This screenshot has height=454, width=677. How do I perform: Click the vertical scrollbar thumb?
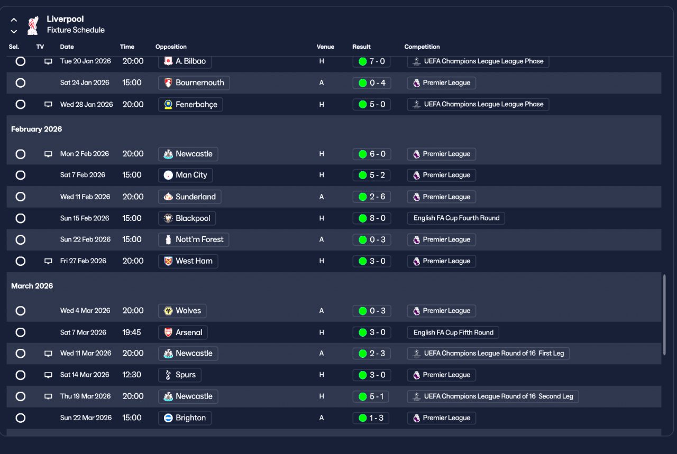click(665, 314)
